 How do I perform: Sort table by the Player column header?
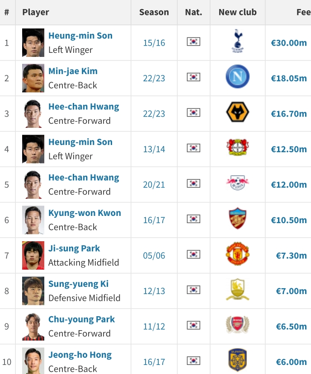click(x=36, y=12)
